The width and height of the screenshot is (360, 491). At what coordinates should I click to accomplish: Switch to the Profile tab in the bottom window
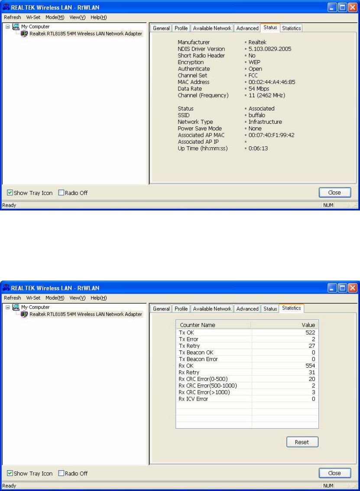(181, 309)
